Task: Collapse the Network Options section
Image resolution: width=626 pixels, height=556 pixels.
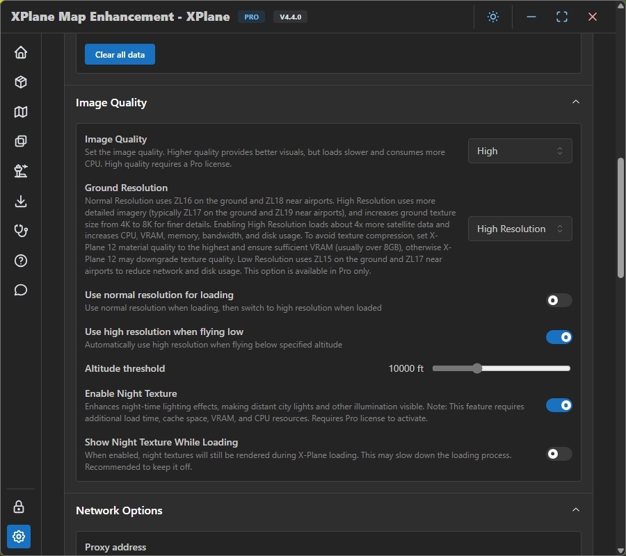Action: click(575, 510)
